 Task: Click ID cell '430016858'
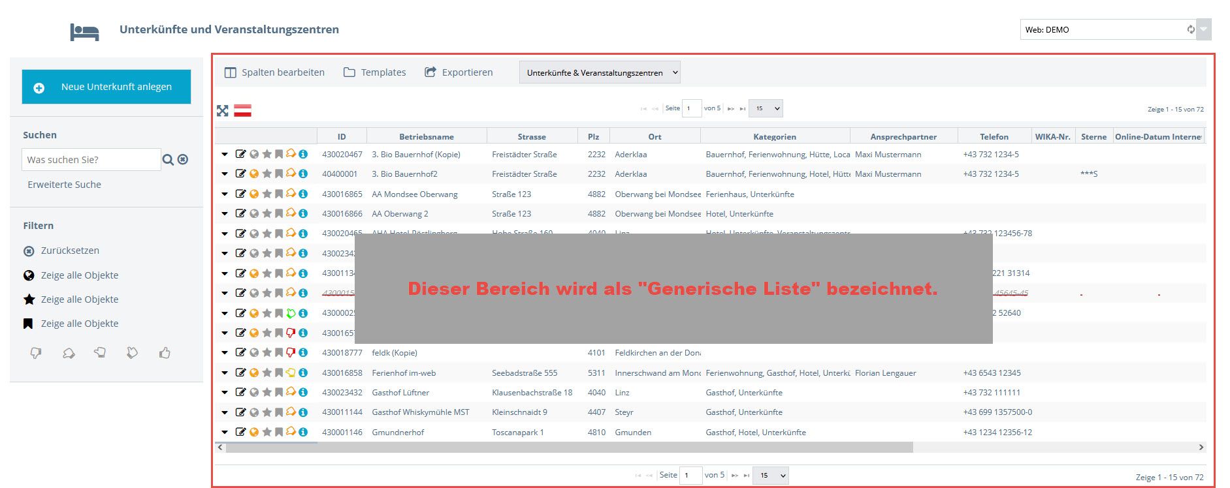tap(342, 373)
